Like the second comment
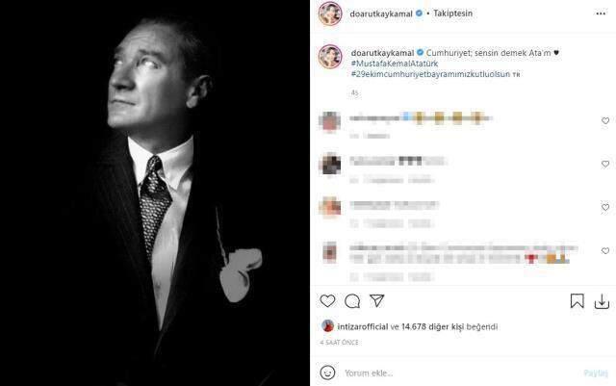 pyautogui.click(x=605, y=163)
